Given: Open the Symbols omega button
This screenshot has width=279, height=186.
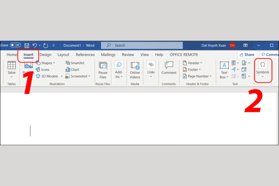Looking at the screenshot, I should pos(263,70).
